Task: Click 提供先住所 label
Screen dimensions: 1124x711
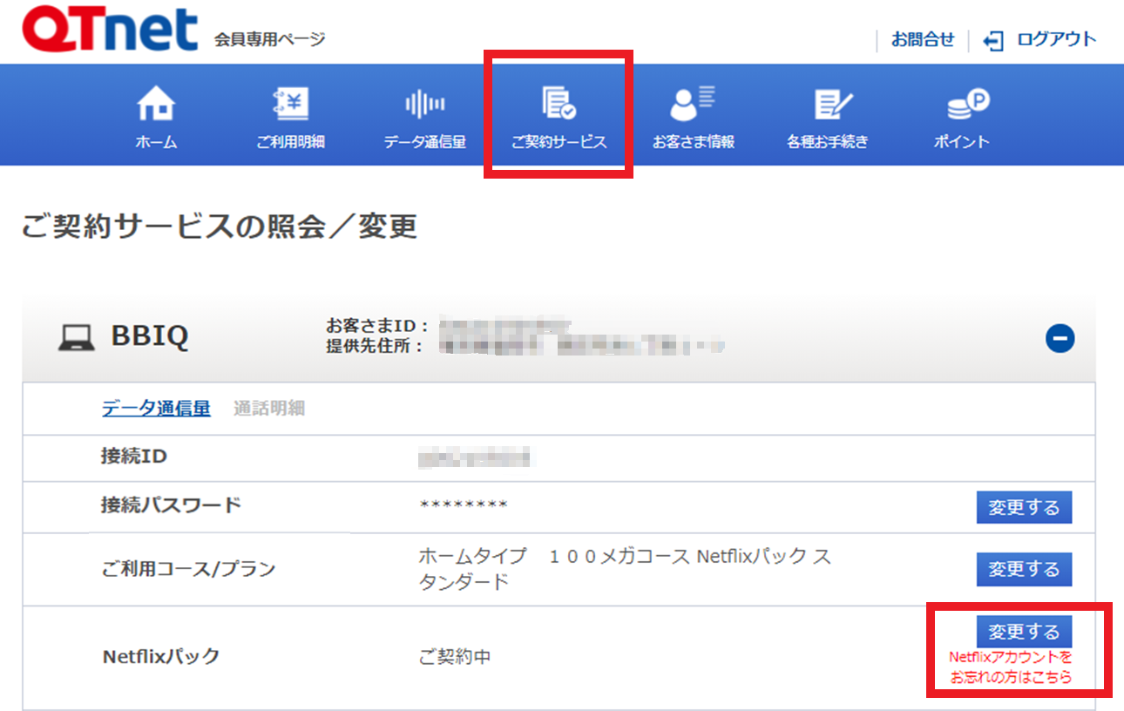Action: (x=375, y=346)
